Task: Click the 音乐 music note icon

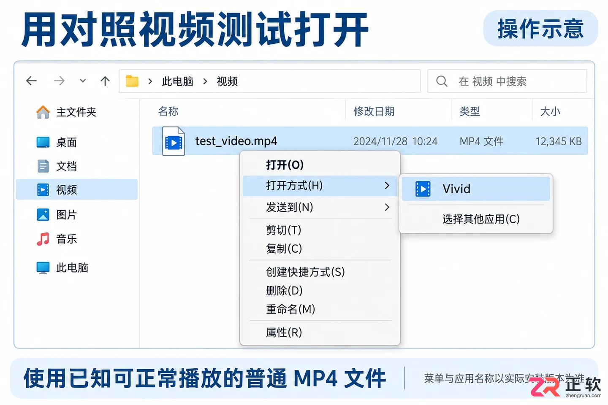Action: [43, 239]
